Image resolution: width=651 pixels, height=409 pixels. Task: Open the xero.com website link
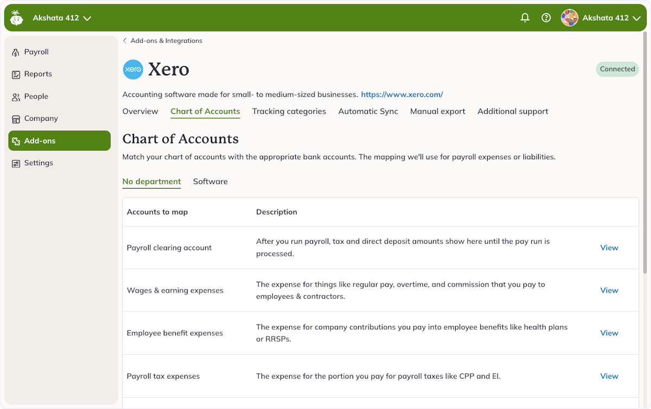(x=401, y=94)
